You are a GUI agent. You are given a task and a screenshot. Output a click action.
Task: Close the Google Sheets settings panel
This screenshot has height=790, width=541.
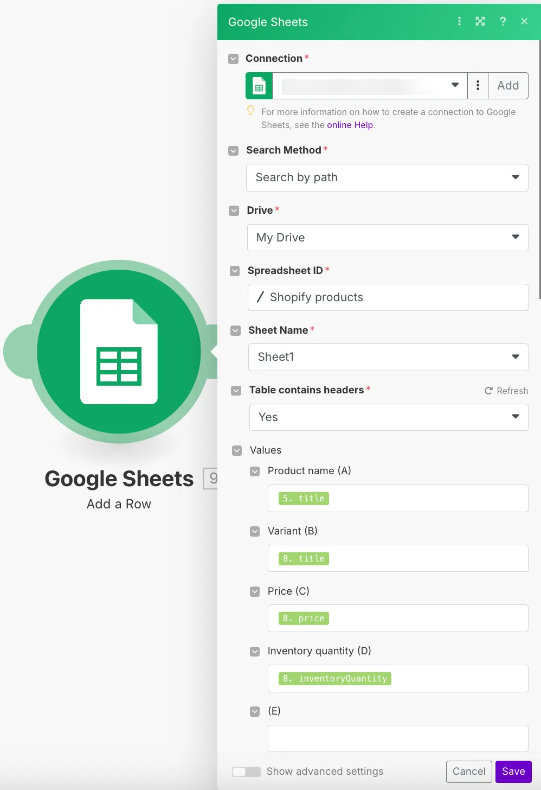524,21
